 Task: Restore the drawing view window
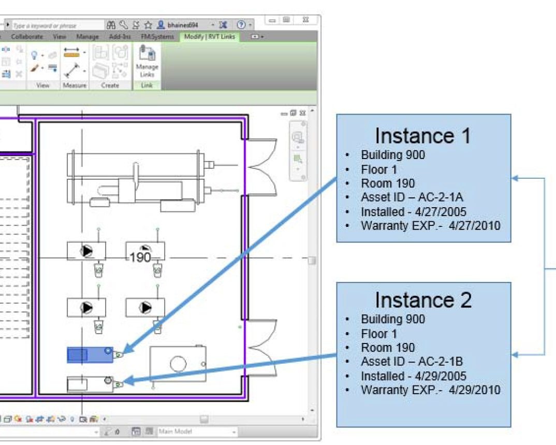click(293, 113)
